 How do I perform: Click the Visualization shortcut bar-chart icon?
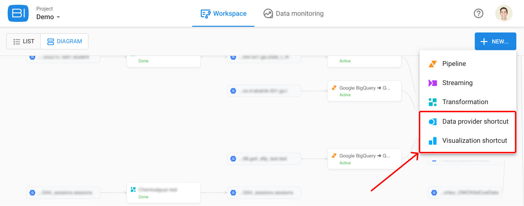click(x=433, y=141)
